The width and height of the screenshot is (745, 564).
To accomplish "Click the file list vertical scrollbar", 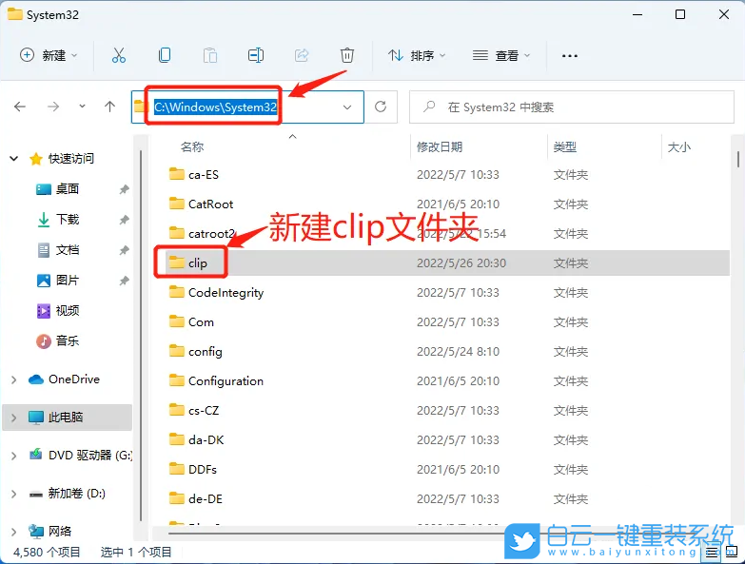I will pyautogui.click(x=737, y=160).
